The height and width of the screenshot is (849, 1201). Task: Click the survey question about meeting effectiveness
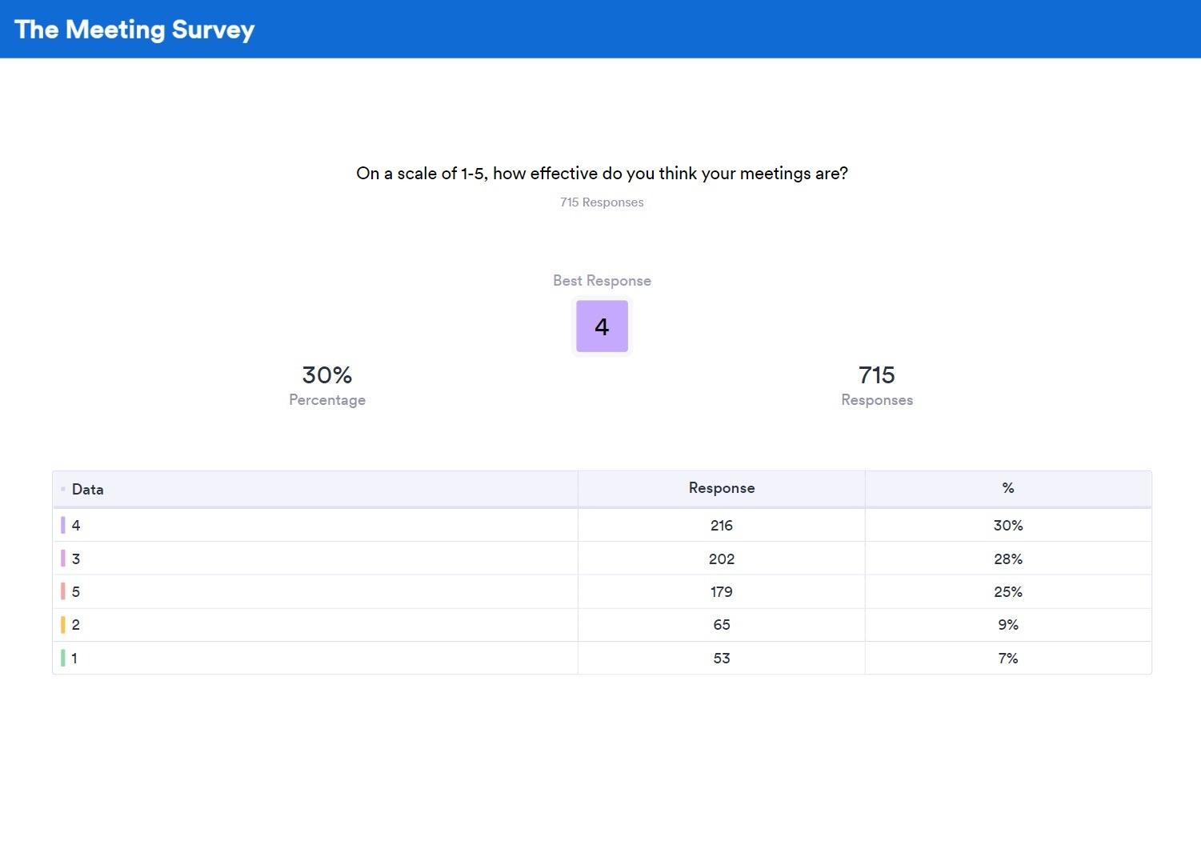point(602,174)
